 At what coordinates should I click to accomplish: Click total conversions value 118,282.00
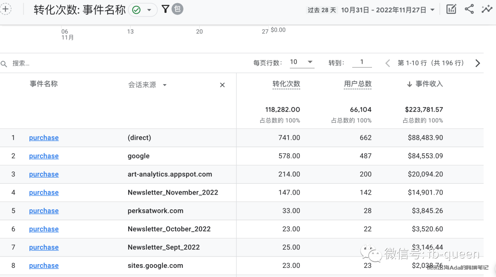282,110
